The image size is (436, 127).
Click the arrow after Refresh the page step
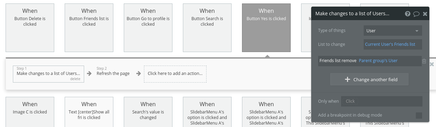coord(139,74)
